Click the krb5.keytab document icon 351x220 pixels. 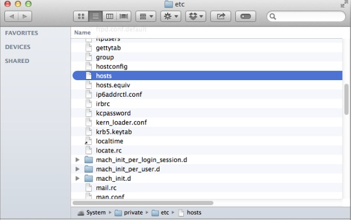click(x=89, y=132)
